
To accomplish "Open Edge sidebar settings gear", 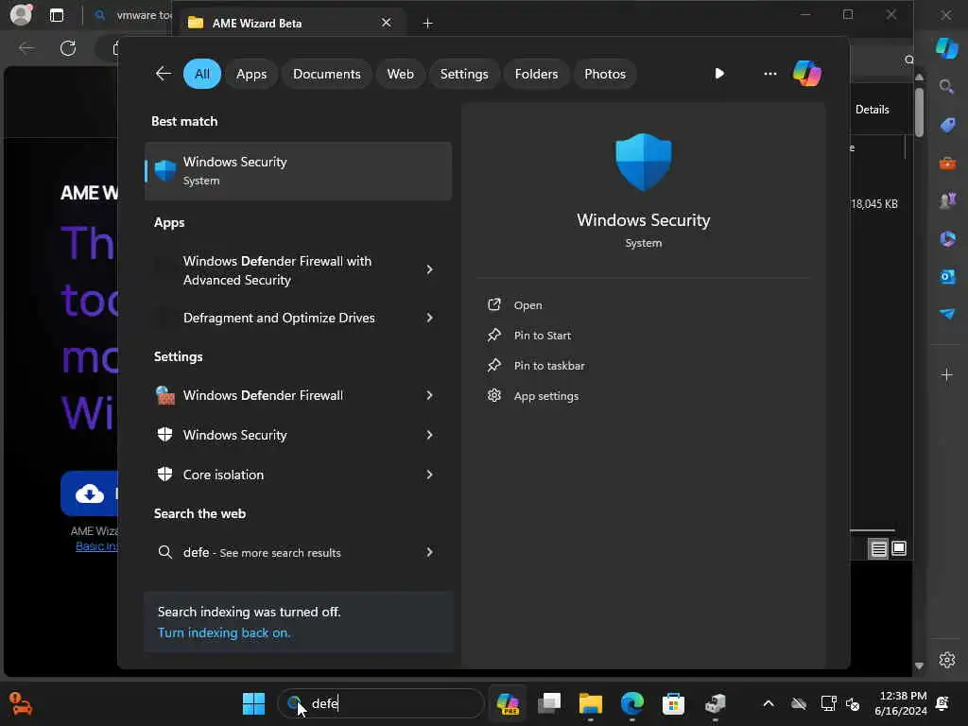I will (x=947, y=660).
